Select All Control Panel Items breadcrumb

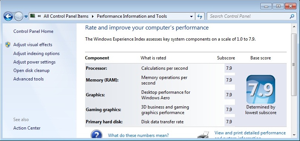(66, 16)
